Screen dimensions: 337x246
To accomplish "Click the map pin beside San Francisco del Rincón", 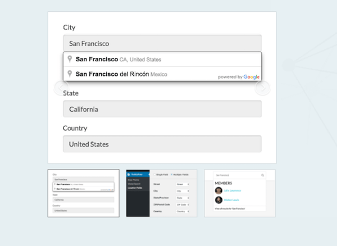I will [x=70, y=74].
